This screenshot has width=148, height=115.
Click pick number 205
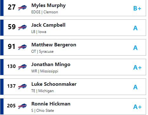11,106
